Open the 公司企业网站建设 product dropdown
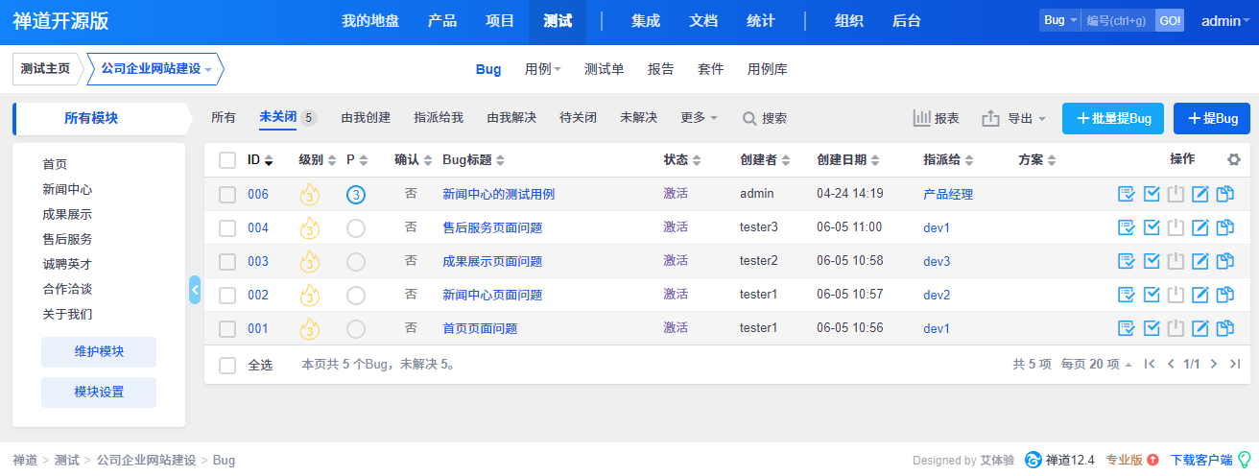The height and width of the screenshot is (476, 1259). 156,69
